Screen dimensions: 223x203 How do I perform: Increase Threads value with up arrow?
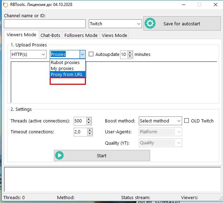(x=89, y=119)
